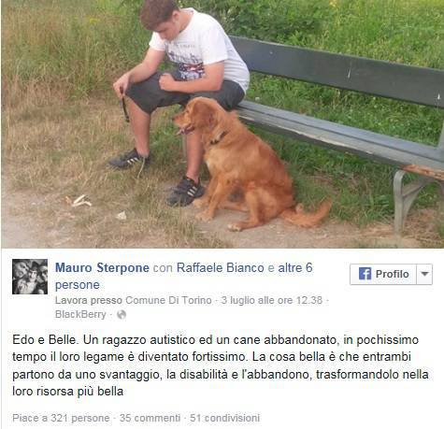Open the Comune Di Torino workplace link

168,300
